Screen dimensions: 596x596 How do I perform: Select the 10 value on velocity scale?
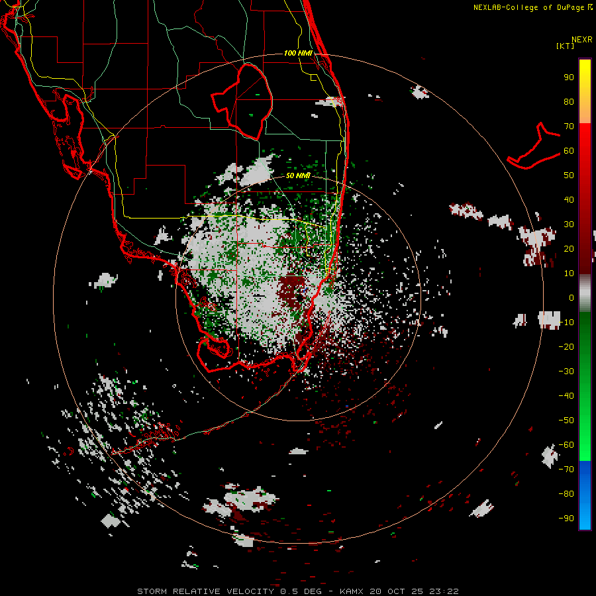point(569,273)
